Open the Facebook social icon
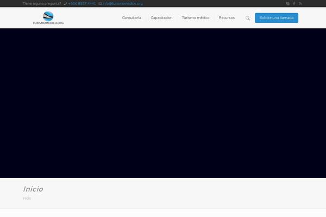This screenshot has height=217, width=326. click(x=294, y=3)
